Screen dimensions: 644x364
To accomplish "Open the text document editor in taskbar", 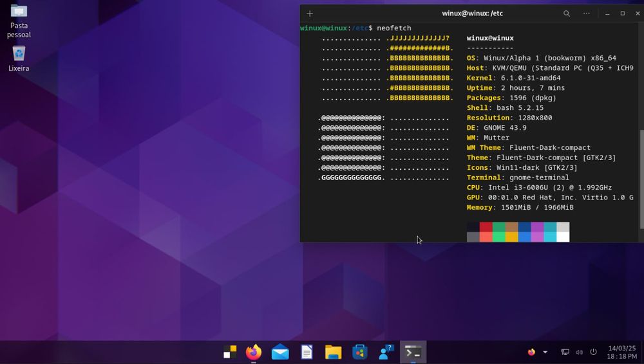I will click(307, 352).
